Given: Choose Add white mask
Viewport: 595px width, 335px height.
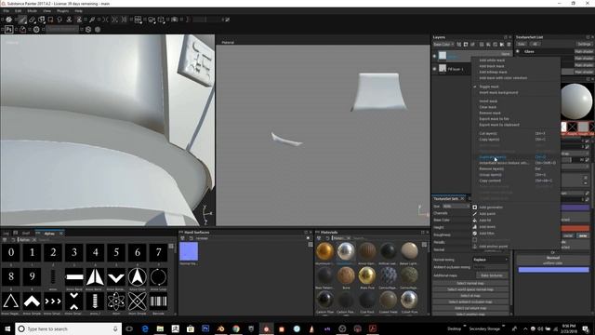Looking at the screenshot, I should coord(492,60).
